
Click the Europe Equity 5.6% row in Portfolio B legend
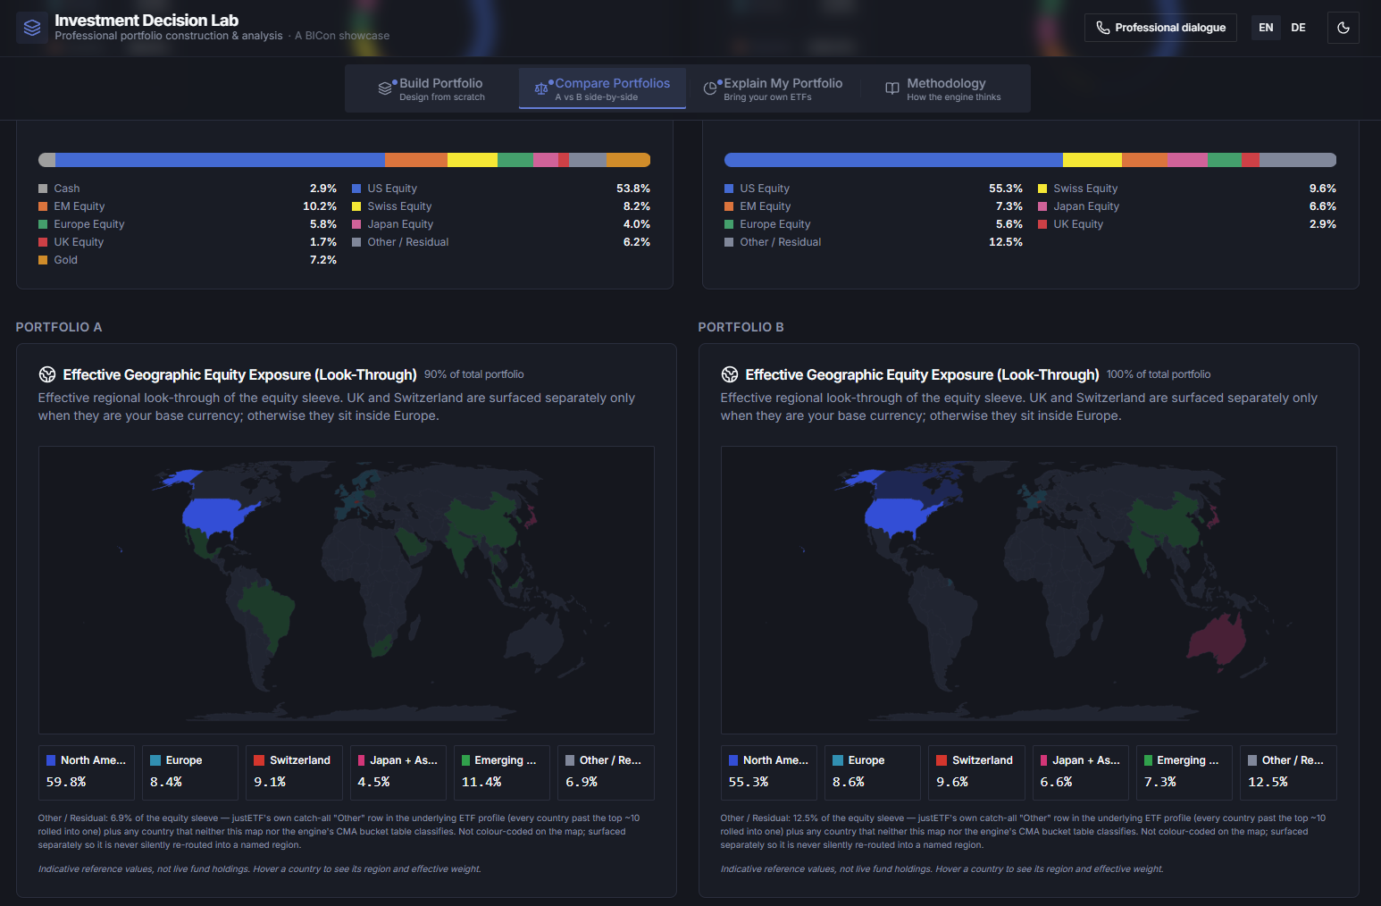click(x=874, y=224)
